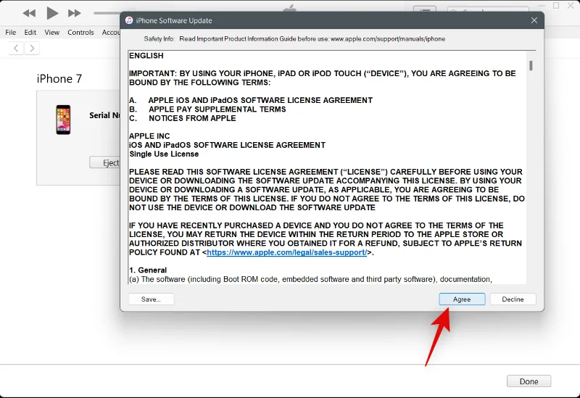Screen dimensions: 580x398
Task: Decline the software license agreement
Action: (513, 299)
